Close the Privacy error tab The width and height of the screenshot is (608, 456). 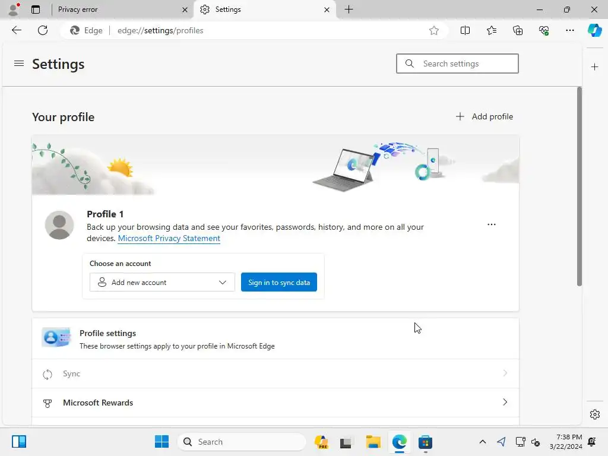click(185, 9)
